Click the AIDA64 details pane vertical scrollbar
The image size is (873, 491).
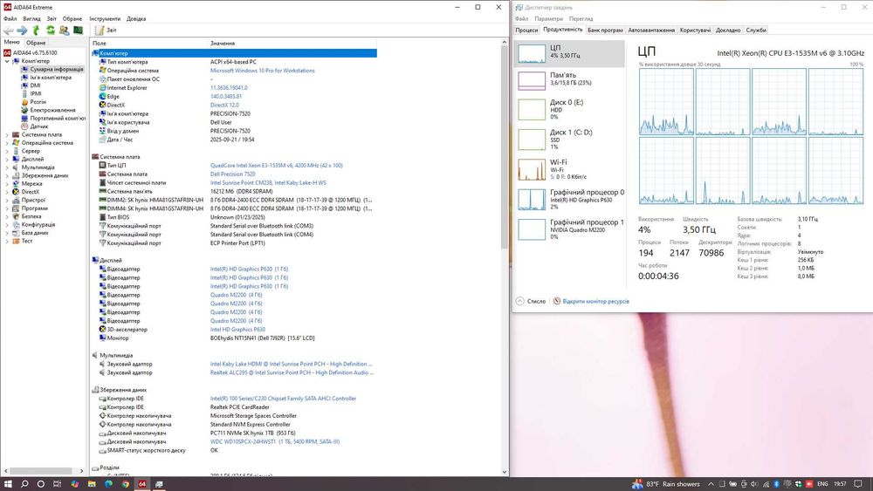tap(505, 148)
